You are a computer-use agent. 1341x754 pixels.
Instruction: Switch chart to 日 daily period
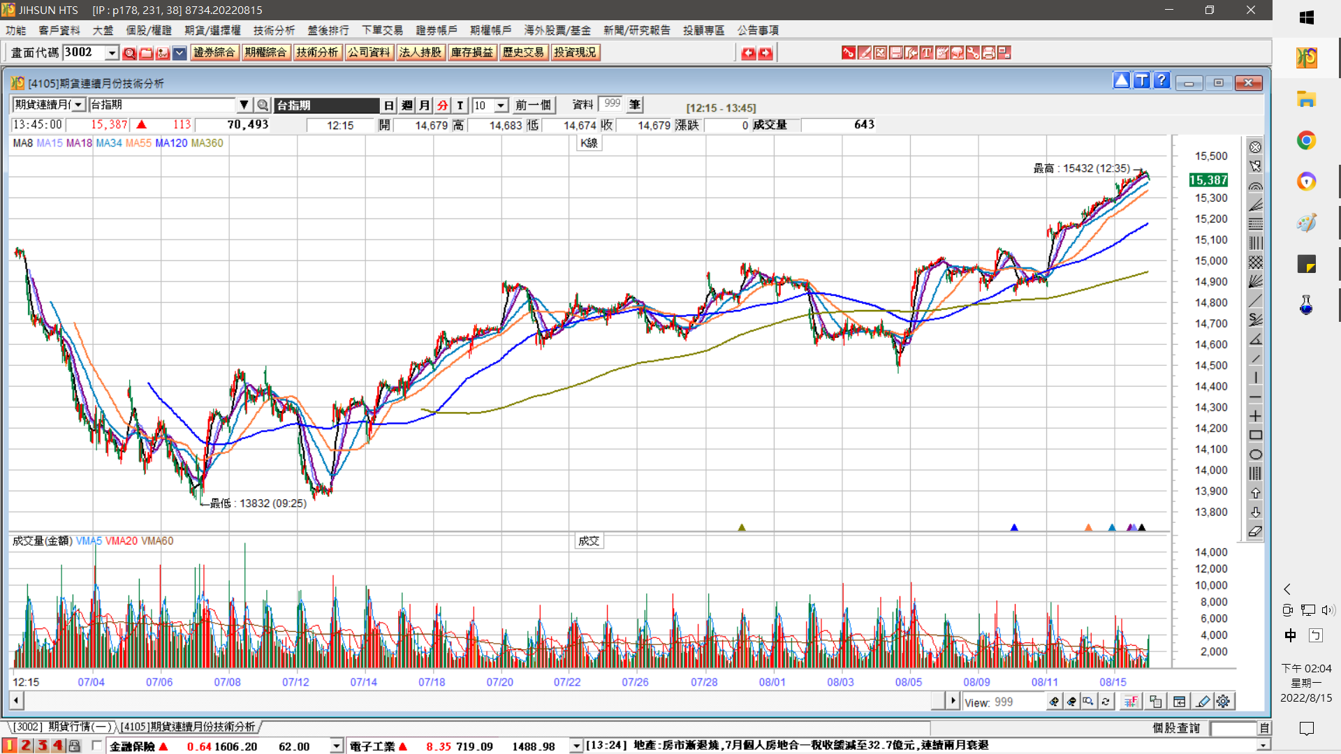tap(389, 105)
